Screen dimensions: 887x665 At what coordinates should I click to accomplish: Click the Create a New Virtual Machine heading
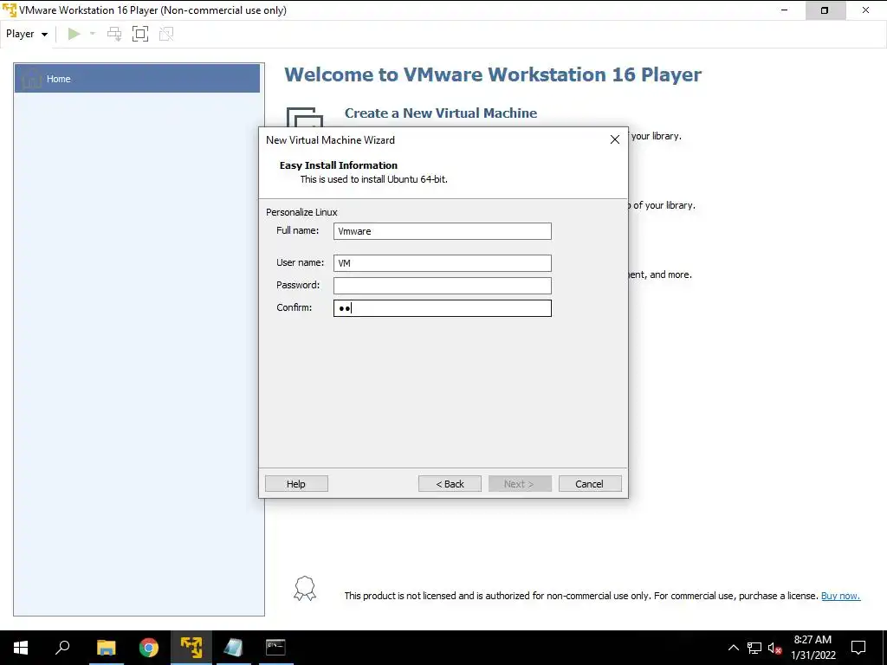click(441, 113)
